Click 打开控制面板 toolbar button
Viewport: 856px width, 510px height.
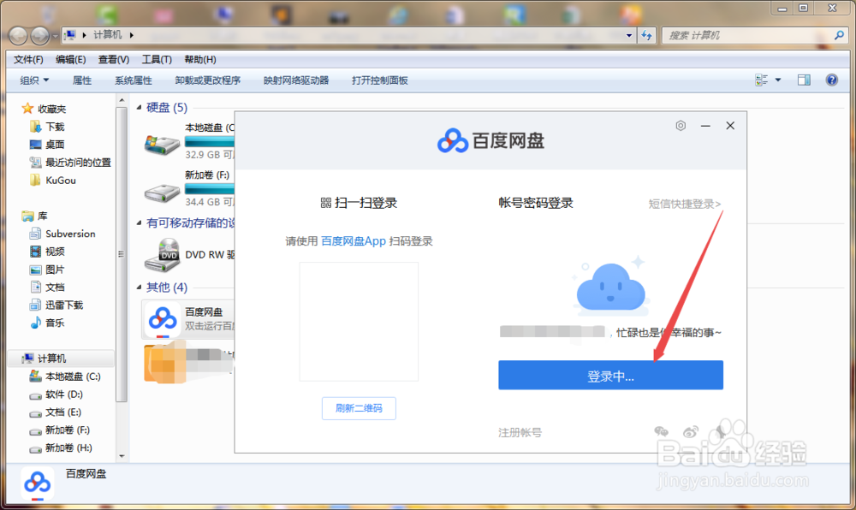coord(380,80)
